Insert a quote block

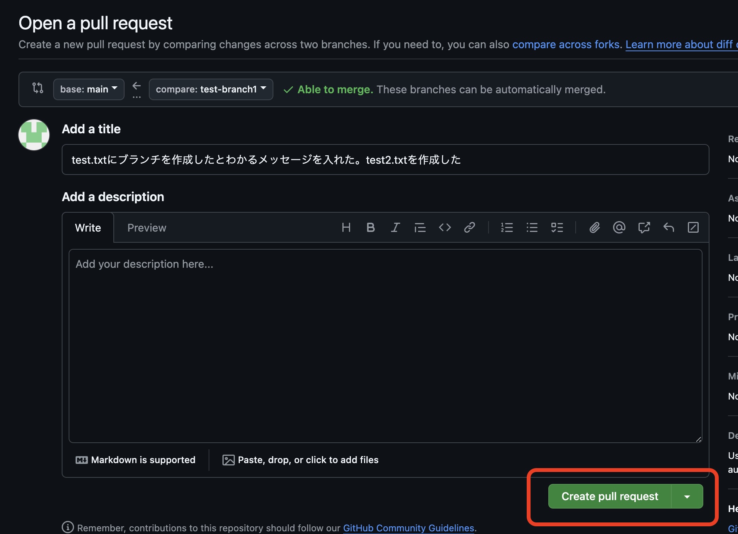(x=420, y=227)
